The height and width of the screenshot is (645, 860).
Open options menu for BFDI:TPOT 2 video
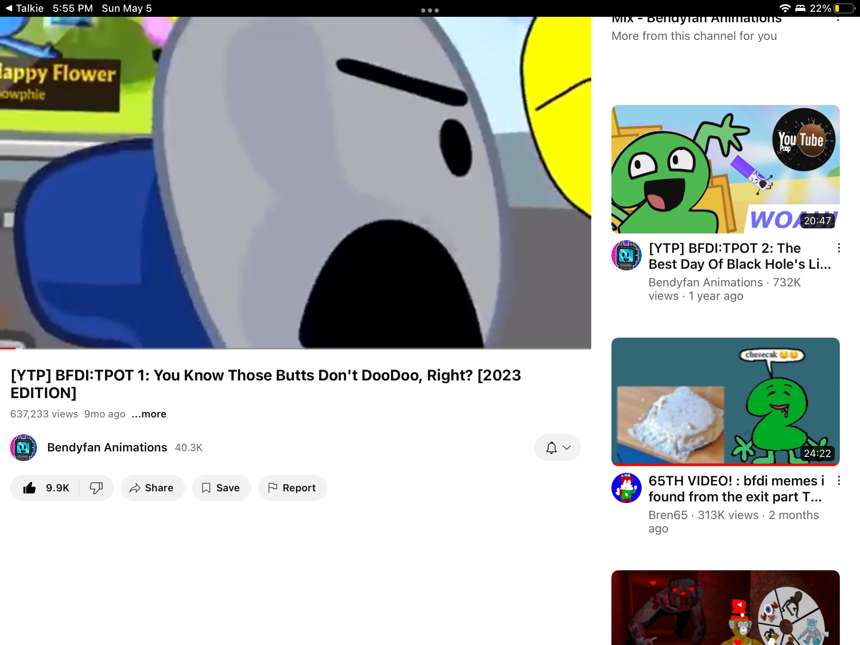pyautogui.click(x=839, y=248)
